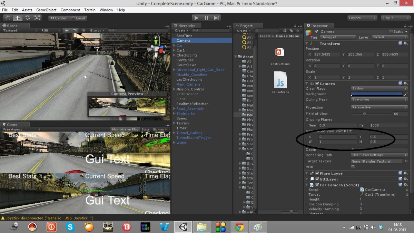This screenshot has width=414, height=233.
Task: Select the Instructions asset in Project
Action: [280, 56]
